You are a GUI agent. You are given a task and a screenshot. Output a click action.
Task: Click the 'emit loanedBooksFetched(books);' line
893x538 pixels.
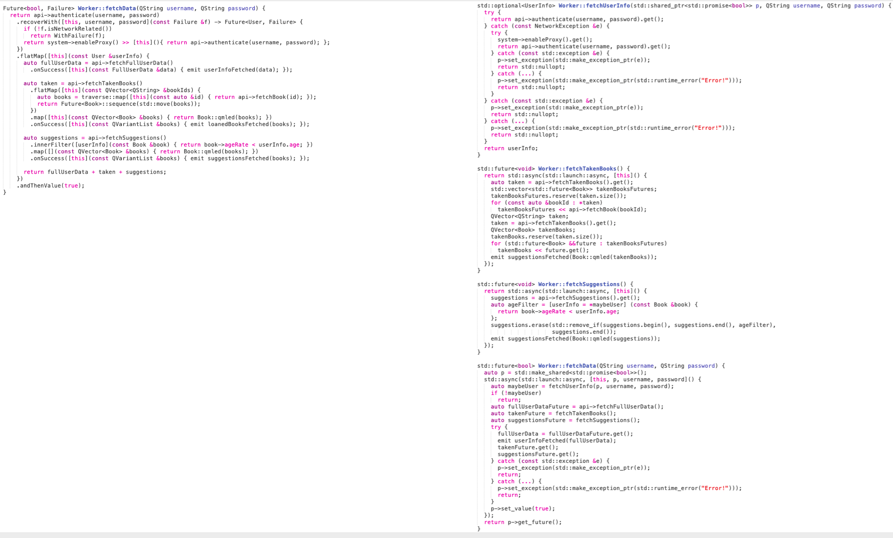click(170, 124)
